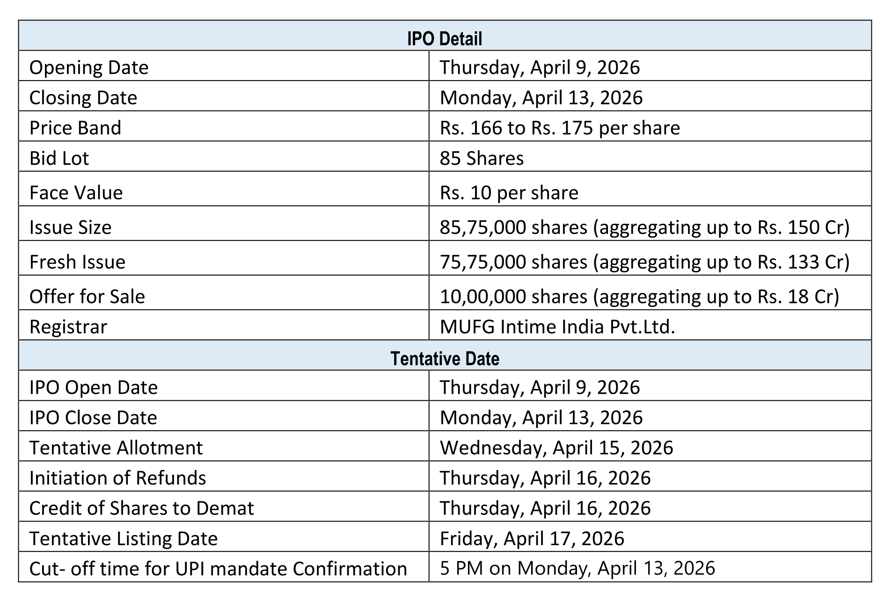The image size is (885, 593).
Task: Click the registrar name MUFG Intime India
Action: coord(557,326)
